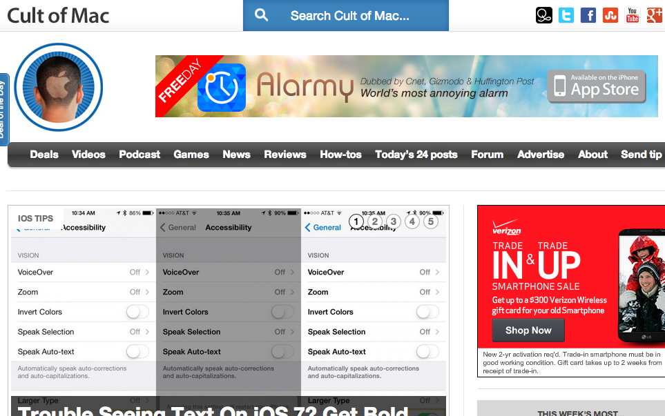Open the Trouble Seeing Text On iOS 7 headline

(x=213, y=410)
